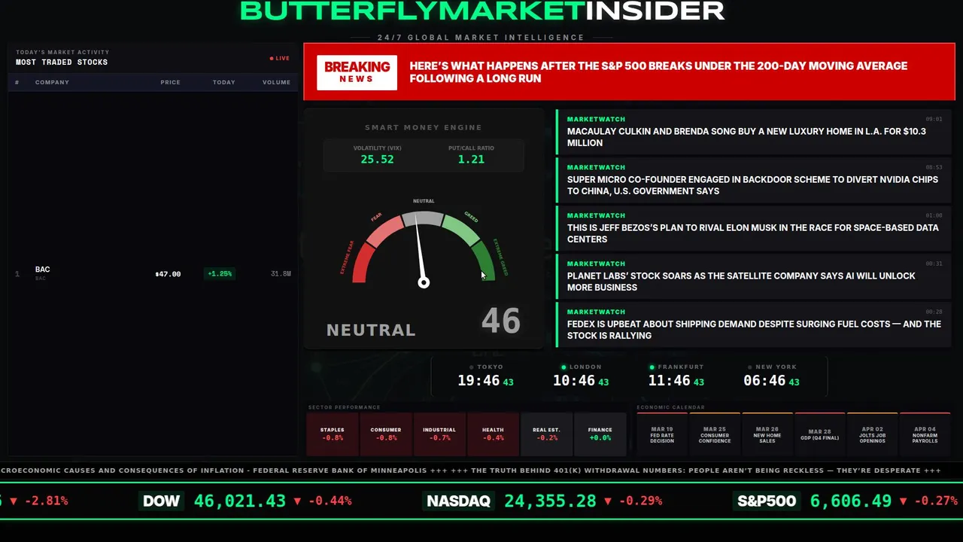Click the NEUTRAL sentiment label below gauge

371,330
